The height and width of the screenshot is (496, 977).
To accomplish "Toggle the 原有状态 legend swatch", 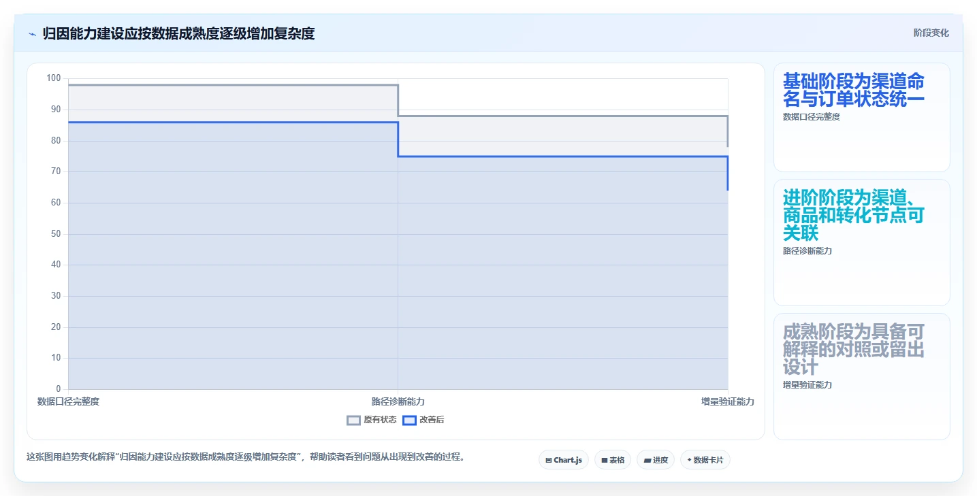I will (x=353, y=420).
